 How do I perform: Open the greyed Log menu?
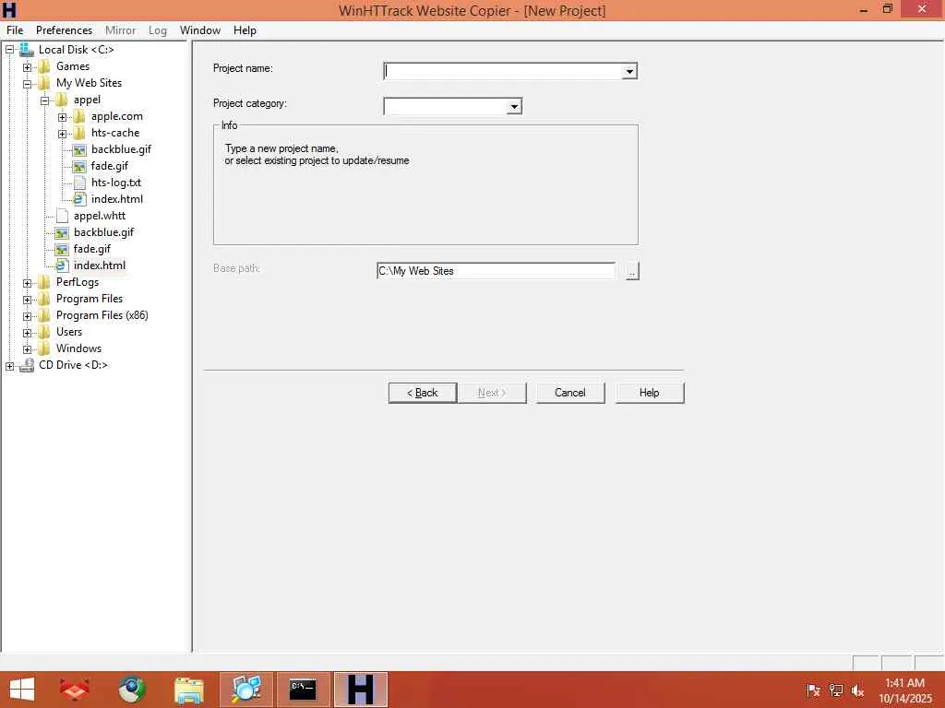click(x=157, y=30)
